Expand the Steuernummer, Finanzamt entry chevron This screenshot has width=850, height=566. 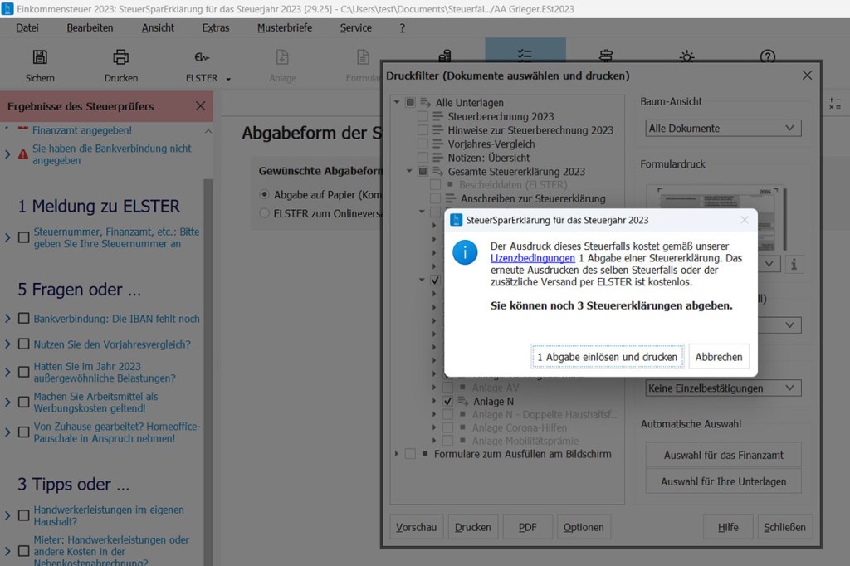(7, 237)
